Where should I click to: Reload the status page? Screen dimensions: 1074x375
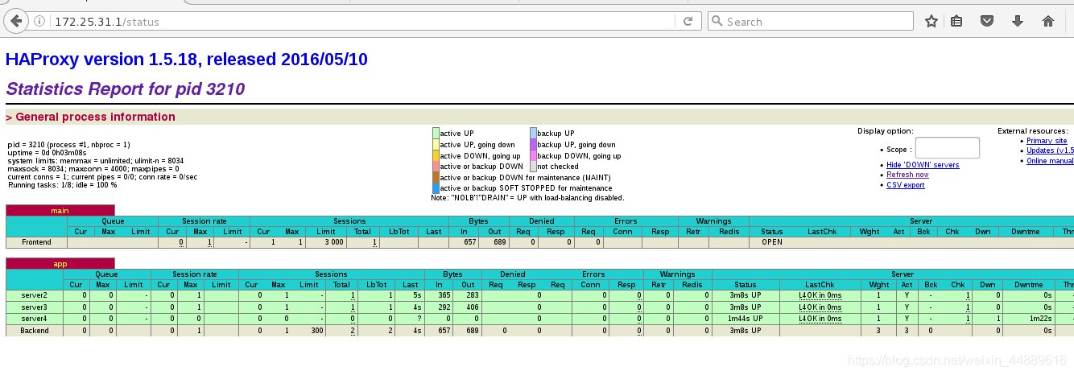click(688, 22)
